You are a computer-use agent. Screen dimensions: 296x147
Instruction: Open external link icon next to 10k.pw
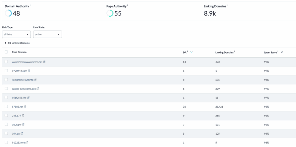22,133
